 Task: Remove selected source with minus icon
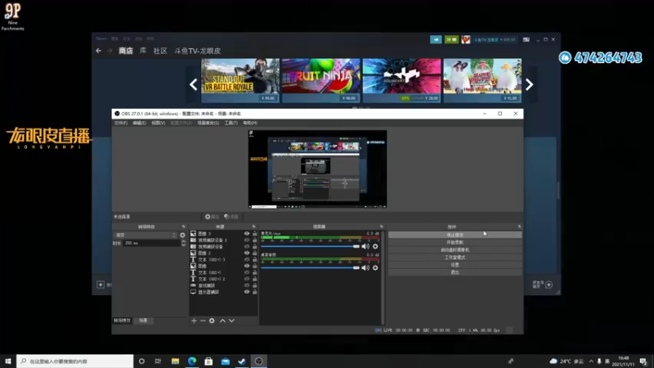click(203, 321)
